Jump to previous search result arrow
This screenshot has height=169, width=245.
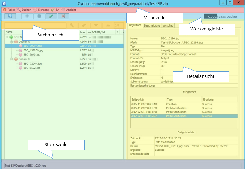point(108,25)
